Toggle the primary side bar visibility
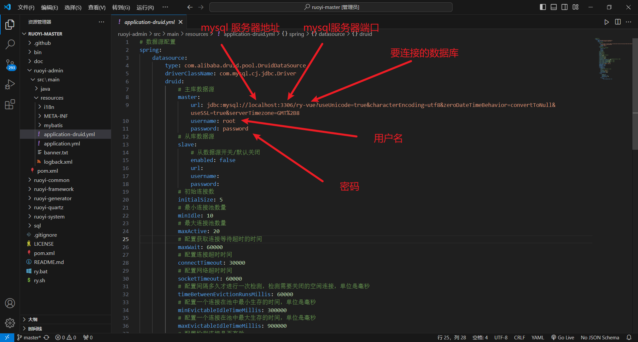Screen dimensions: 638x342 tap(543, 7)
